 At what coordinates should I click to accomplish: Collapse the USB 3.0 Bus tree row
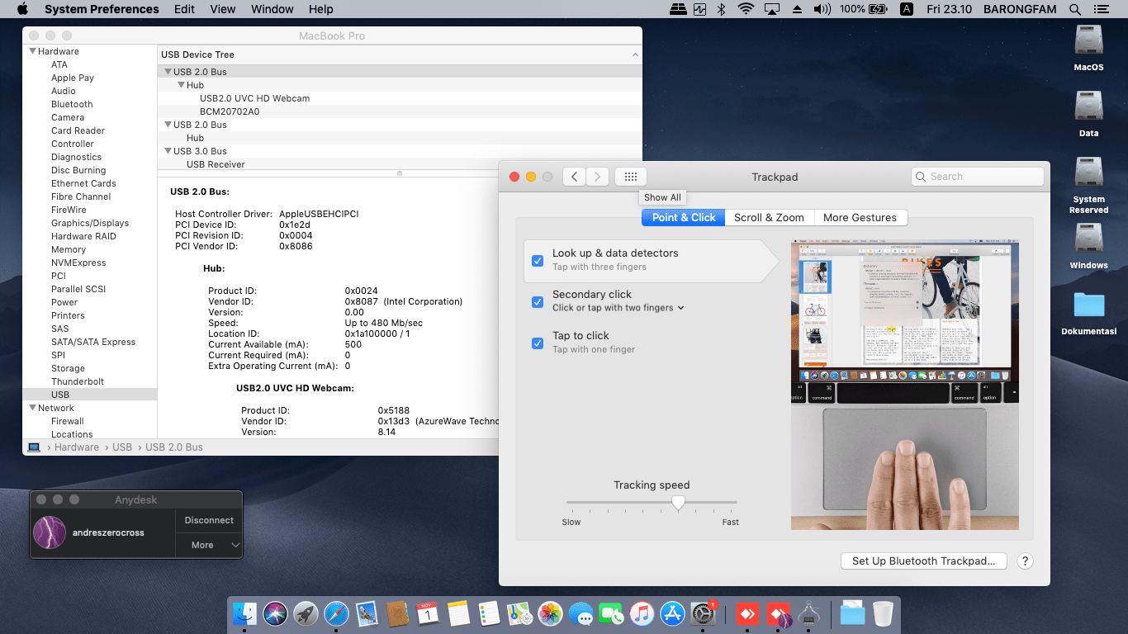[x=168, y=151]
